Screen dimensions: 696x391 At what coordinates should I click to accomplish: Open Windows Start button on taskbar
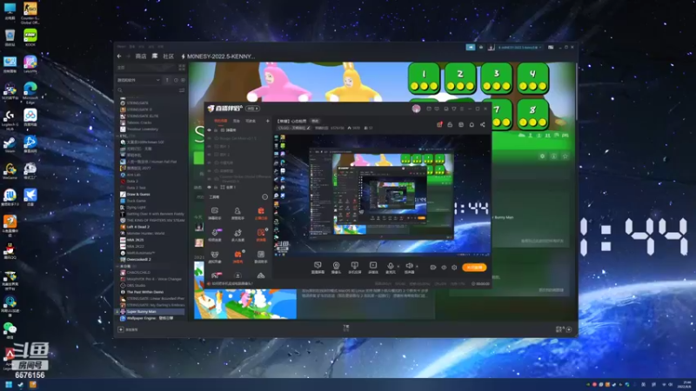click(x=9, y=385)
